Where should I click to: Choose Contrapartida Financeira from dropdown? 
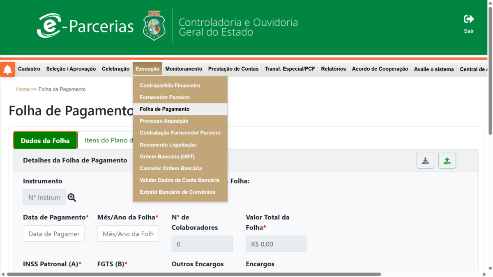(x=170, y=86)
